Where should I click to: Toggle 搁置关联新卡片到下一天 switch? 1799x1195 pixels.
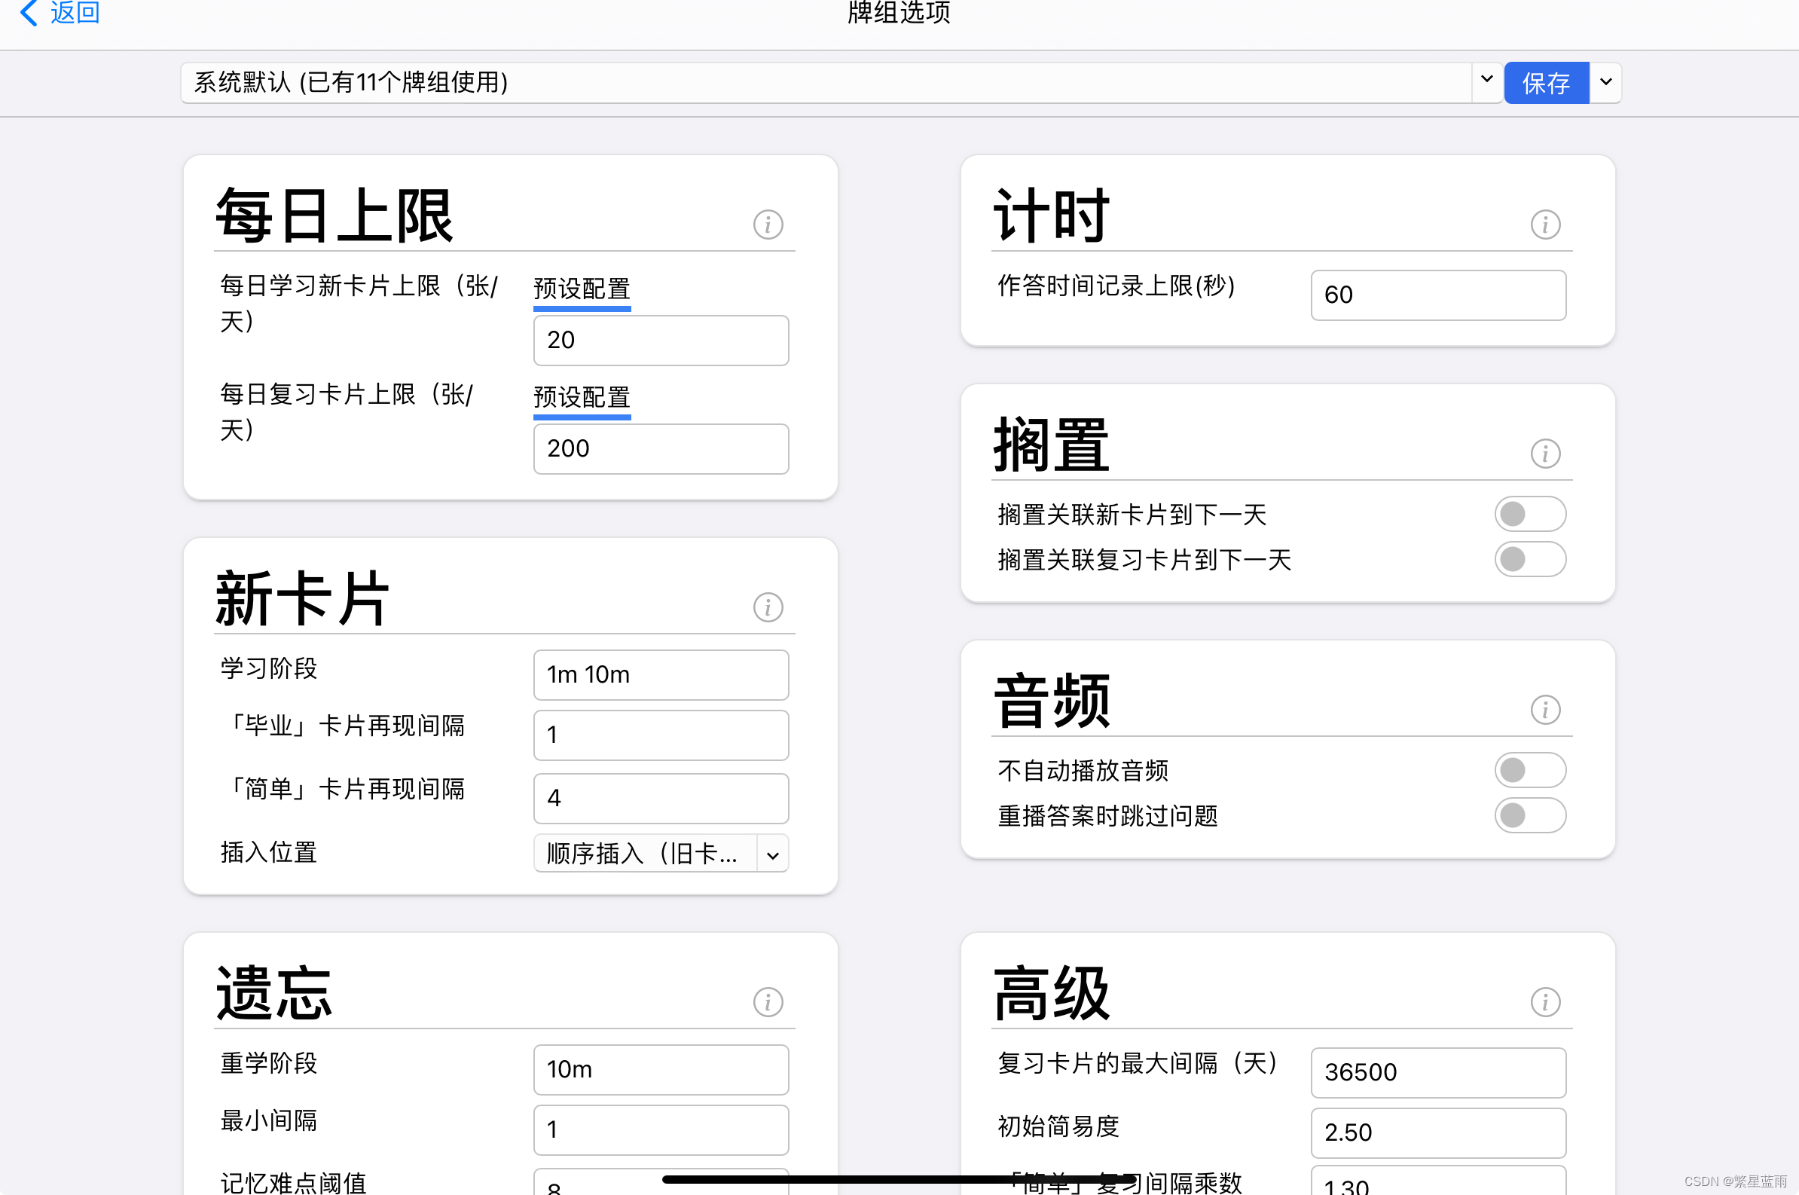point(1530,514)
